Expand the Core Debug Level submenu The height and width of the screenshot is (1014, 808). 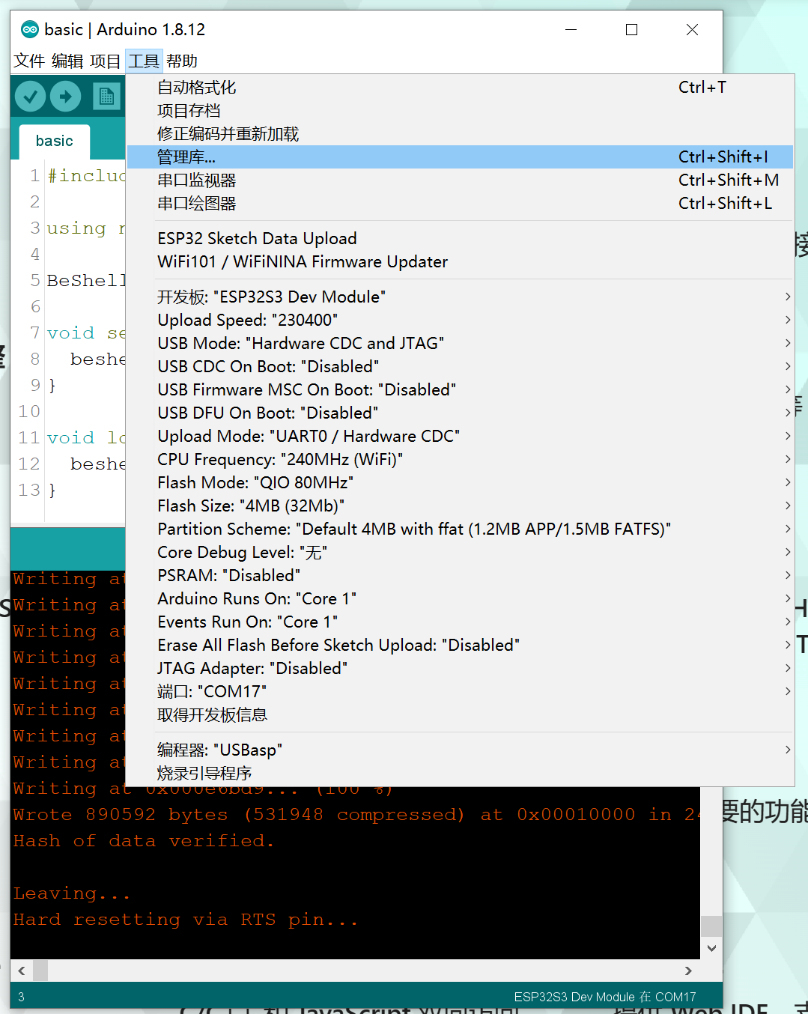[x=460, y=552]
